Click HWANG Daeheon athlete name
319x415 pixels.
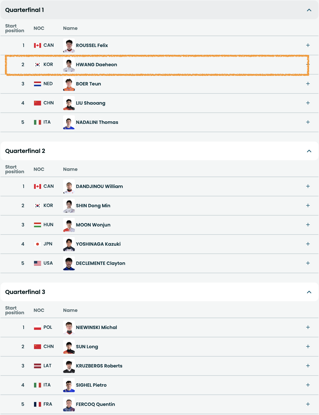[96, 65]
